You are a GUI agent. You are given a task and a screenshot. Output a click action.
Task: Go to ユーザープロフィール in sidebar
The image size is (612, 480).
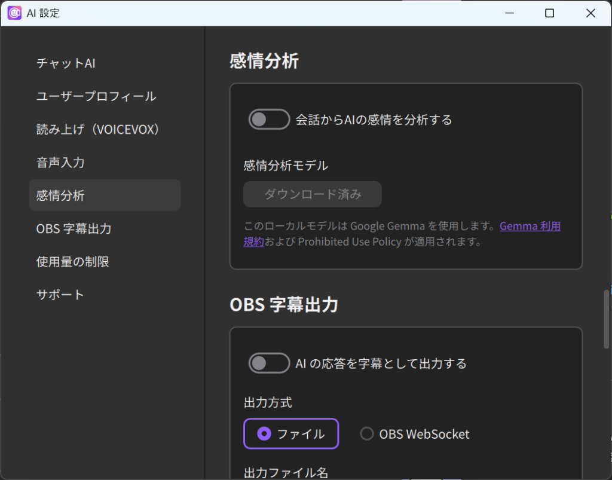coord(105,96)
